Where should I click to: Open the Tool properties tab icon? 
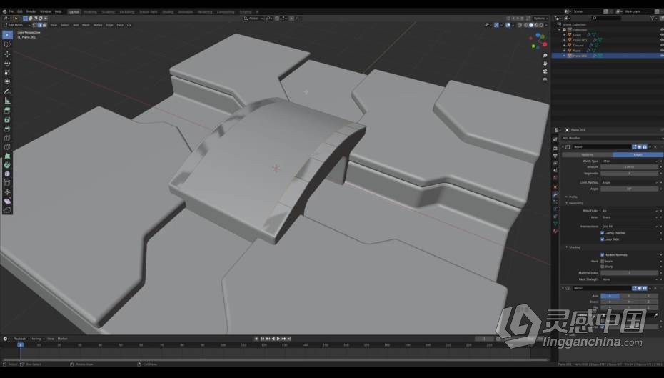click(x=555, y=139)
